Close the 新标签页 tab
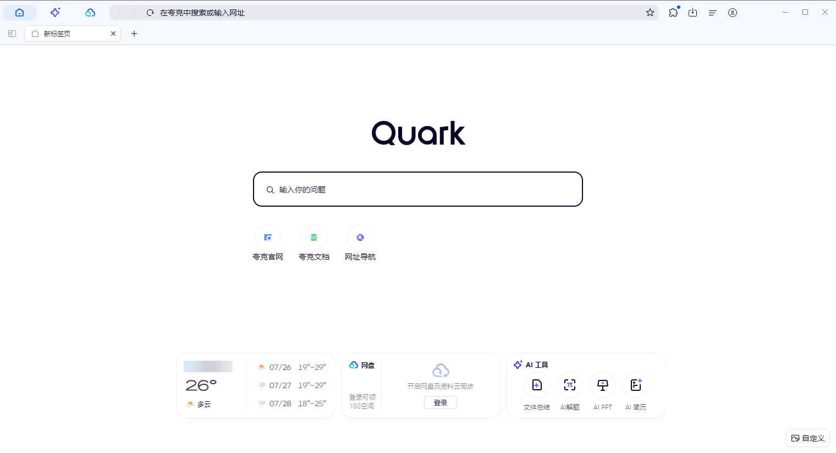 [x=113, y=34]
